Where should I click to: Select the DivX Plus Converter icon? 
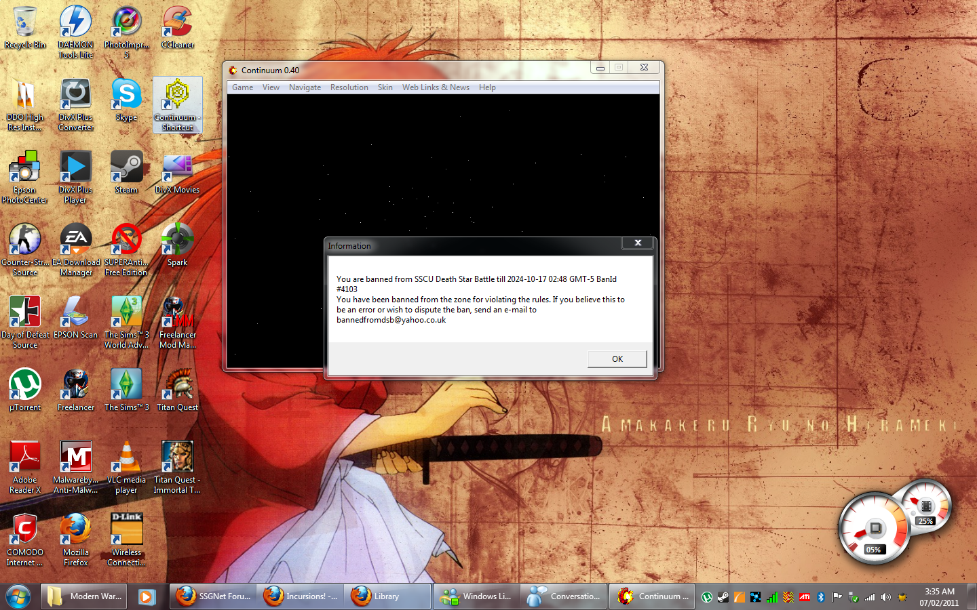(76, 104)
